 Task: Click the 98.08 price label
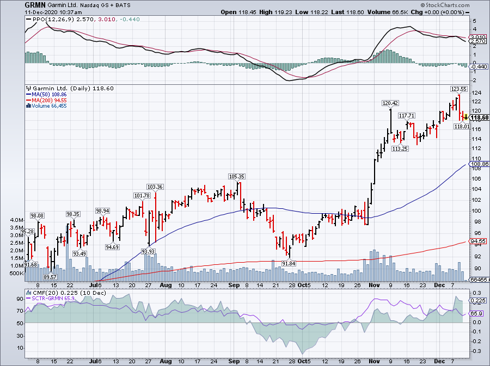(37, 215)
